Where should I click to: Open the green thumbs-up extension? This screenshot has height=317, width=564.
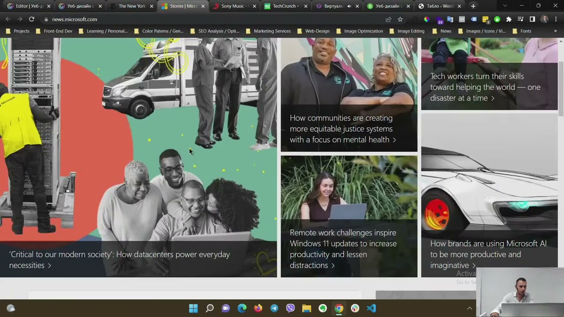click(497, 19)
